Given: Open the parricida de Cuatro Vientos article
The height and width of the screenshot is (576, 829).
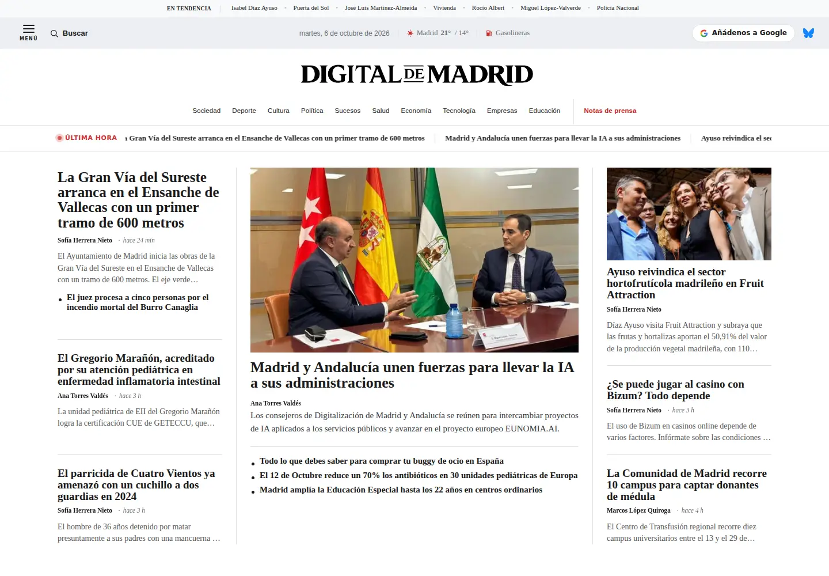Looking at the screenshot, I should (136, 485).
